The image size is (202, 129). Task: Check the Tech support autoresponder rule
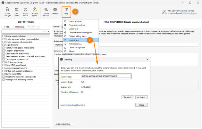click(x=4, y=59)
